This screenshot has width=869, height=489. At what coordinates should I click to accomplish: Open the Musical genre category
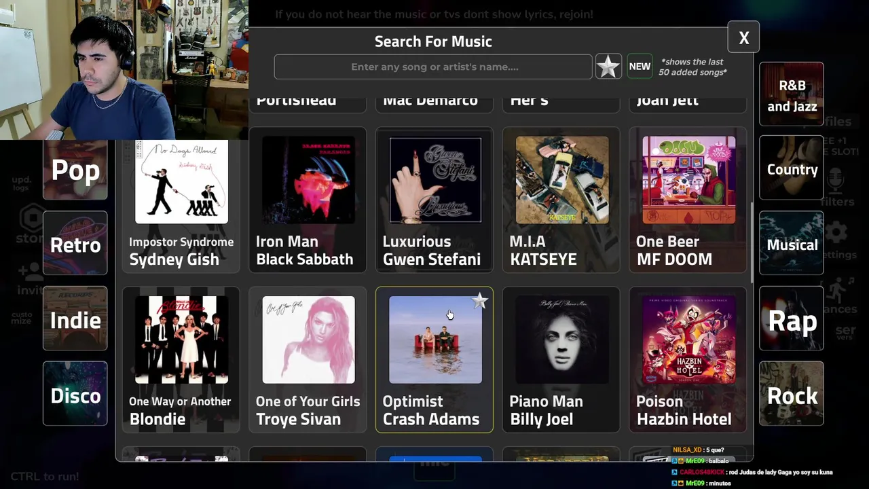792,244
